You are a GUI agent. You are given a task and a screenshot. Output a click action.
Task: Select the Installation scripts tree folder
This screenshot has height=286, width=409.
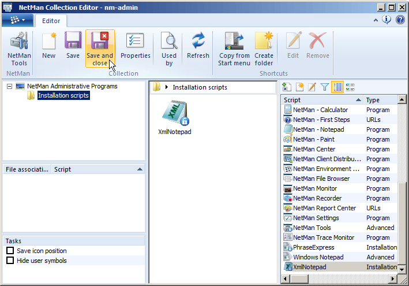tap(63, 95)
